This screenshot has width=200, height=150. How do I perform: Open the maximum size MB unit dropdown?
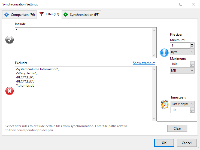pos(182,71)
